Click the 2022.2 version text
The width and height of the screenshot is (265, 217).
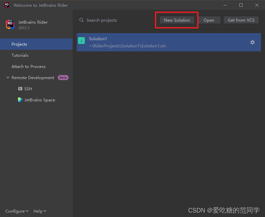tap(24, 28)
